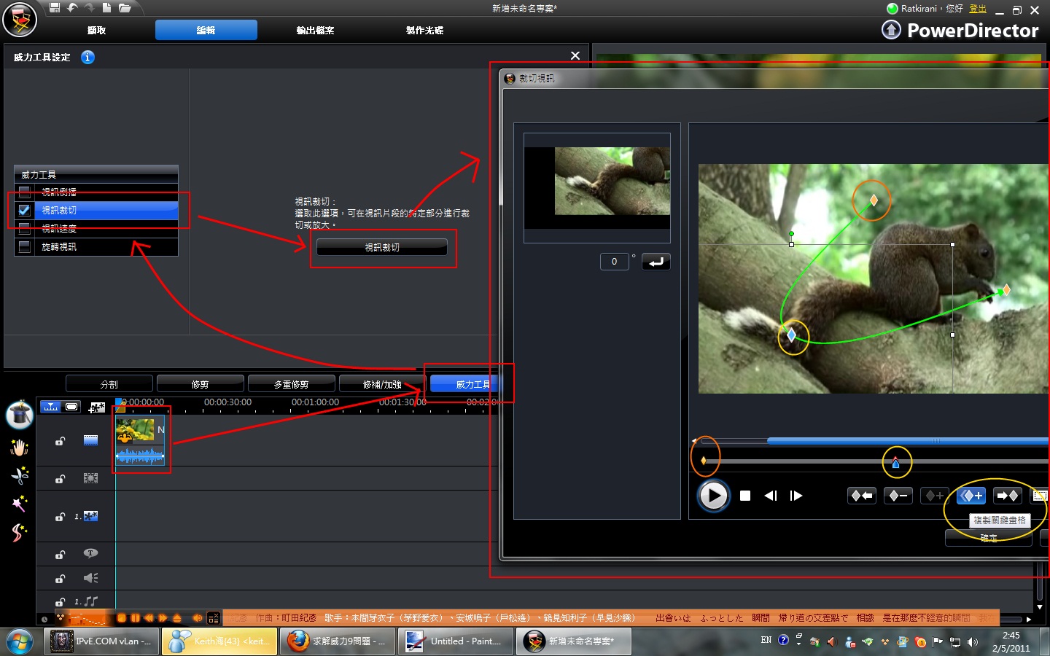The image size is (1050, 656).
Task: Open Untitled - Paint from the taskbar
Action: (457, 641)
